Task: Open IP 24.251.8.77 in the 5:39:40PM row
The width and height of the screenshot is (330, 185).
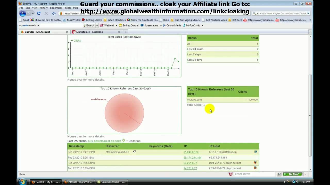Action: 190,168
